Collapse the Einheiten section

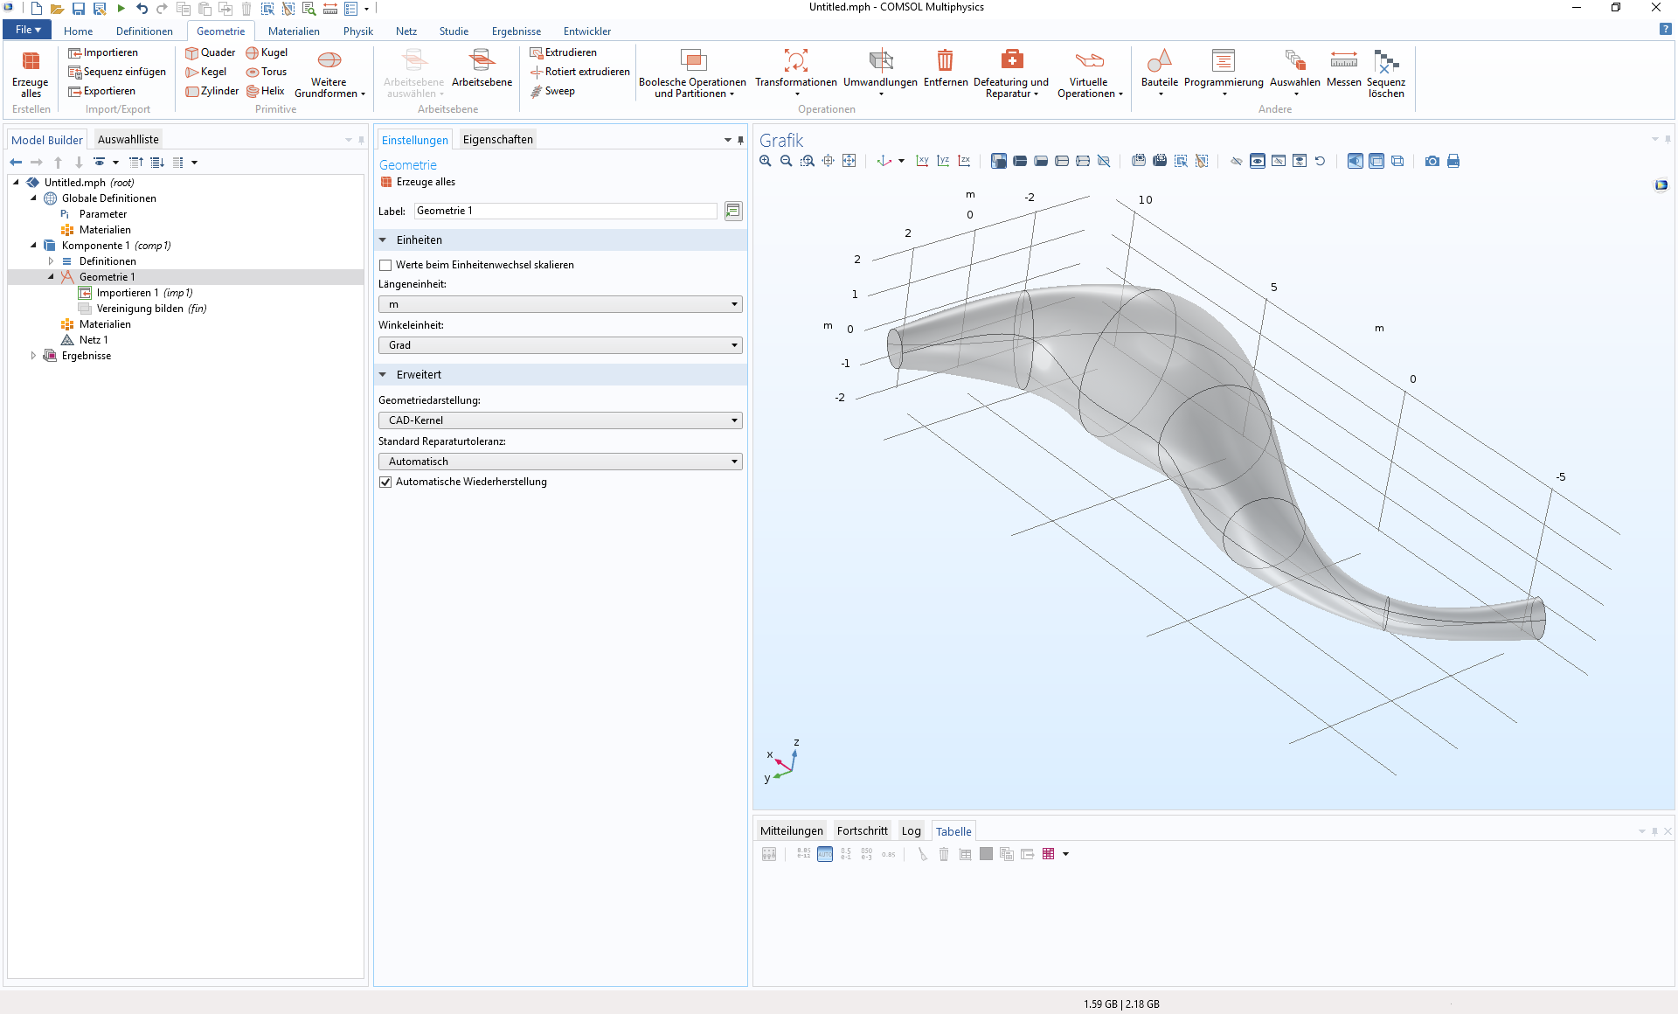[383, 240]
